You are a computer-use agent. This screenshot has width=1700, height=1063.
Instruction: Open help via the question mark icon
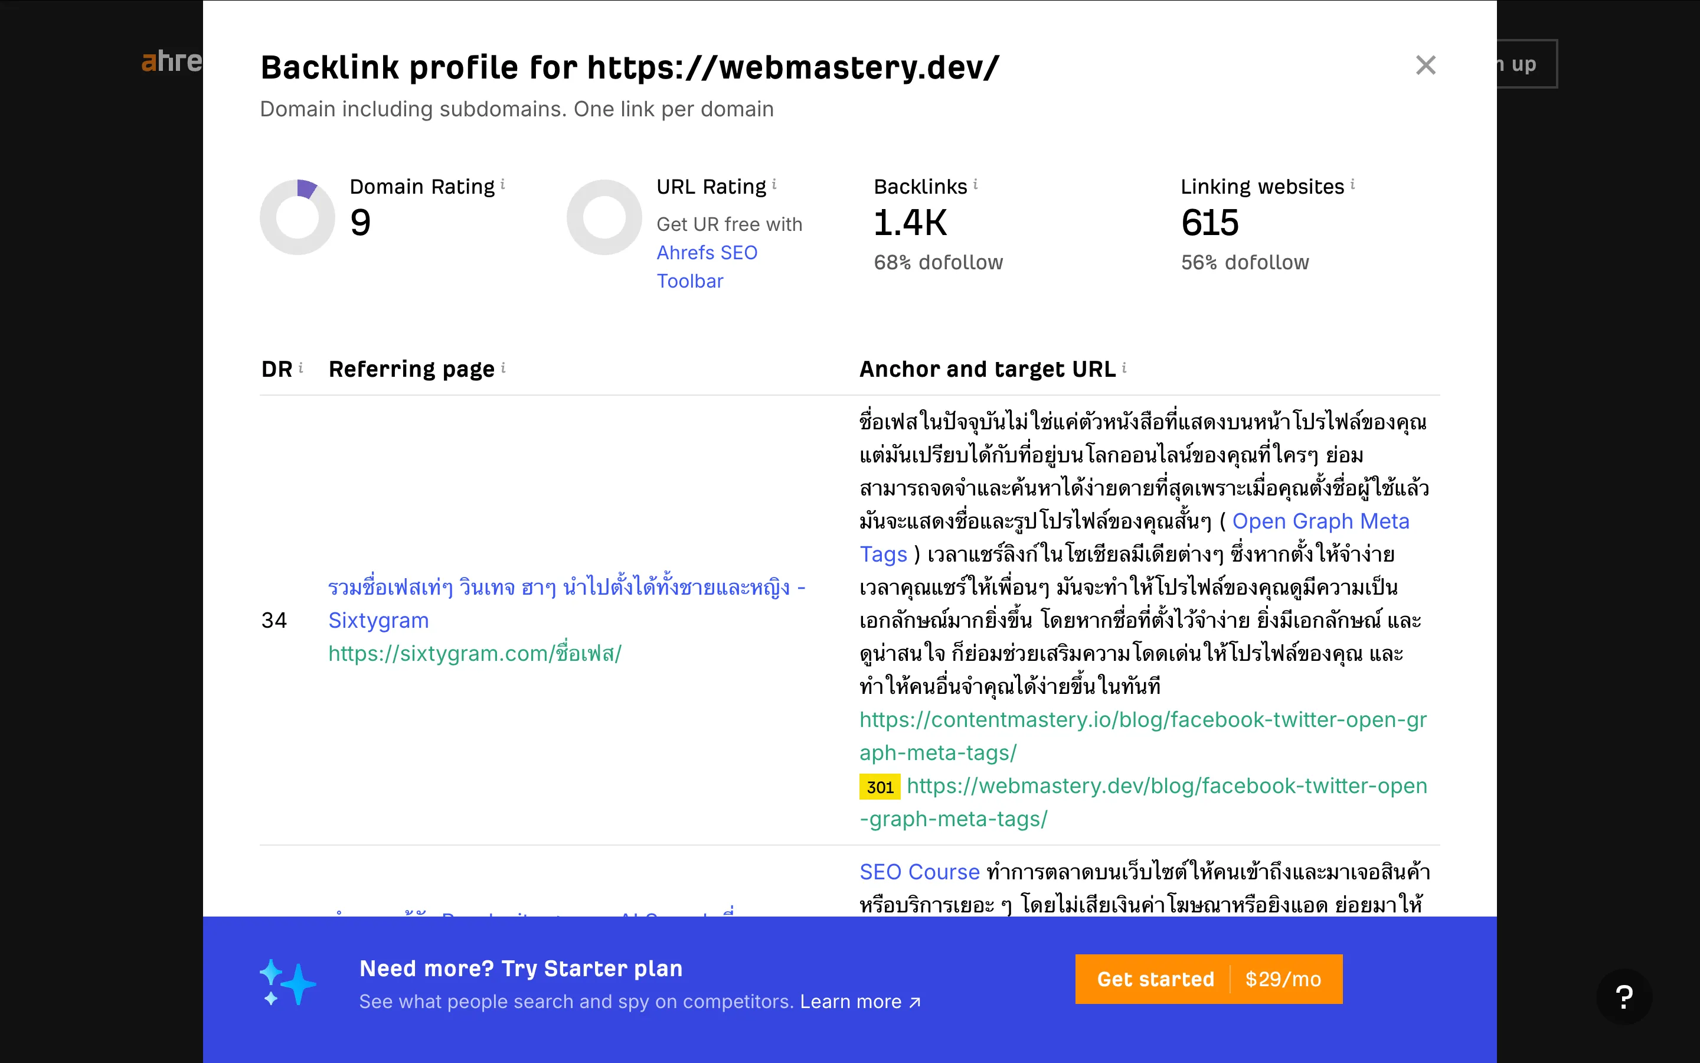[x=1625, y=996]
